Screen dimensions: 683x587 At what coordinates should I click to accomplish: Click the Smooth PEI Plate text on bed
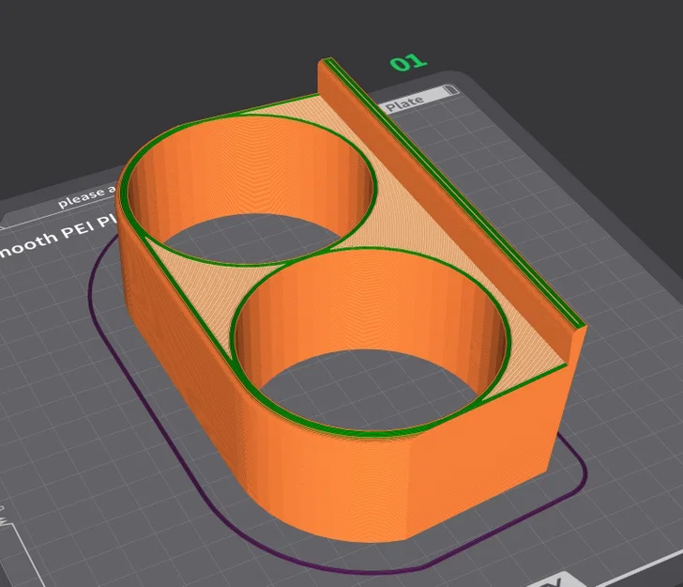click(59, 236)
